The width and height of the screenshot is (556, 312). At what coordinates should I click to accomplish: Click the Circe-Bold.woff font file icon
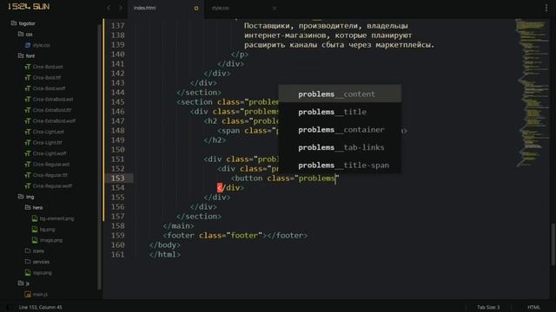point(28,88)
